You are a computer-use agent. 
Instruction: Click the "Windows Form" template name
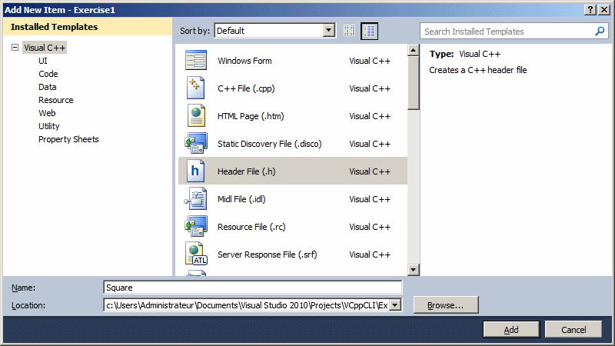pos(244,61)
